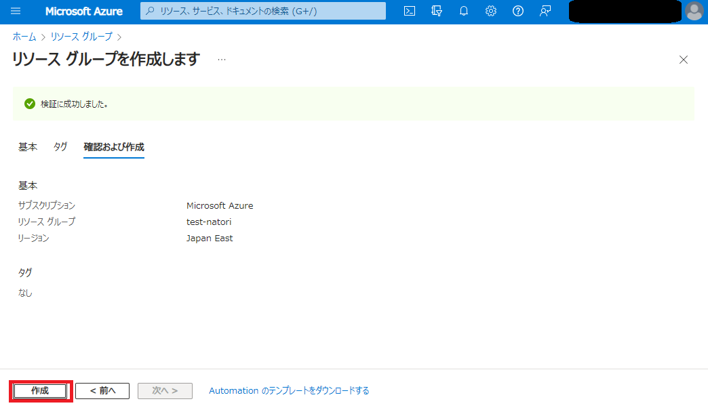Click the test-natori resource group value
This screenshot has width=708, height=412.
coord(209,222)
